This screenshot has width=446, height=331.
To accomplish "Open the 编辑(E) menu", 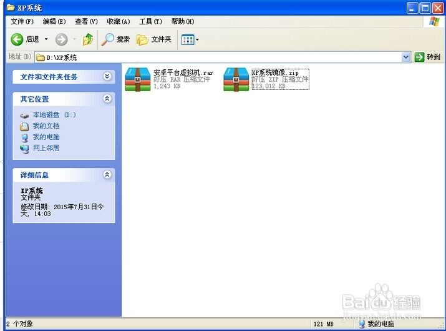I will tap(54, 21).
